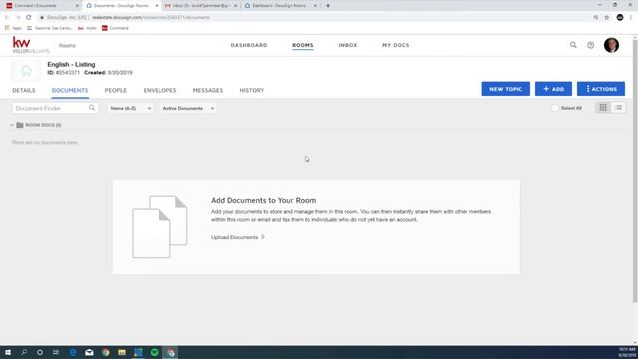Click the browser address bar URL
This screenshot has height=359, width=638.
click(x=151, y=18)
